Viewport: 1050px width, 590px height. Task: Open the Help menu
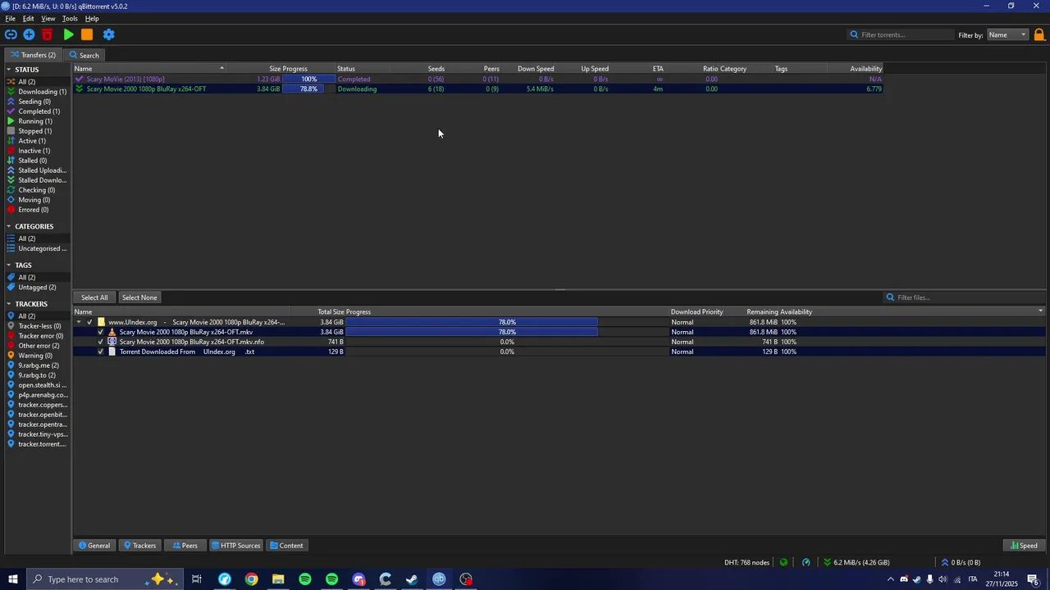click(92, 18)
